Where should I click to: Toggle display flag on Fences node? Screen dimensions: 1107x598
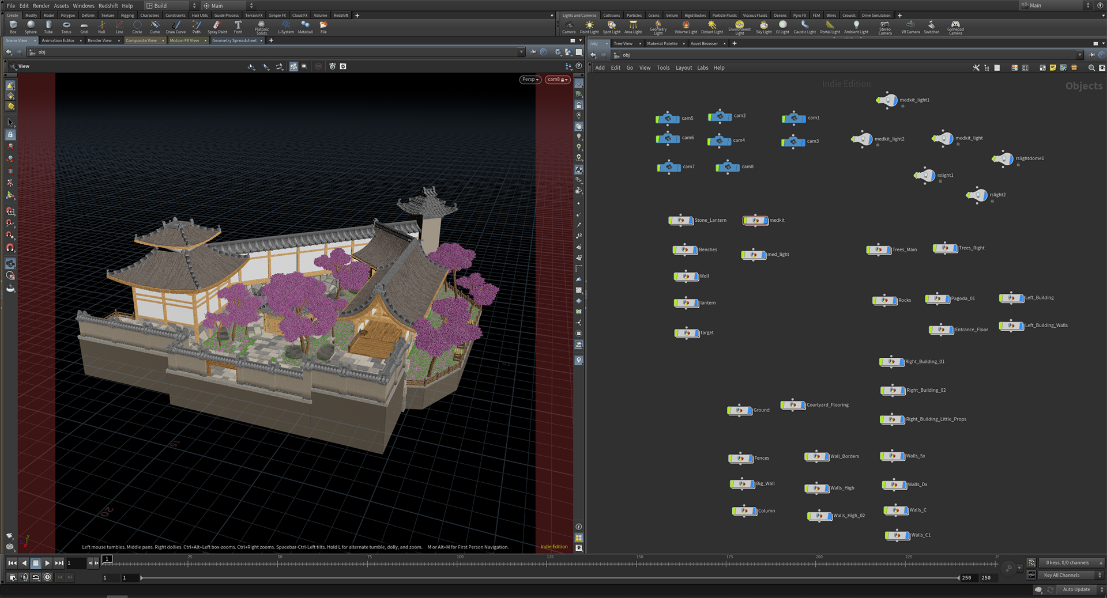(x=750, y=459)
